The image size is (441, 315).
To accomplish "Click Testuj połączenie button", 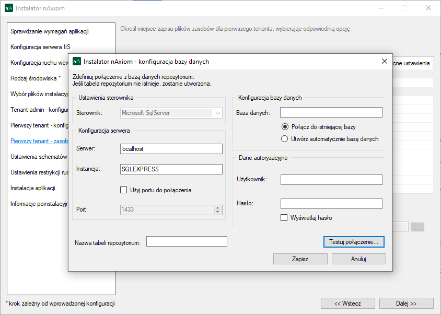I will pos(354,242).
